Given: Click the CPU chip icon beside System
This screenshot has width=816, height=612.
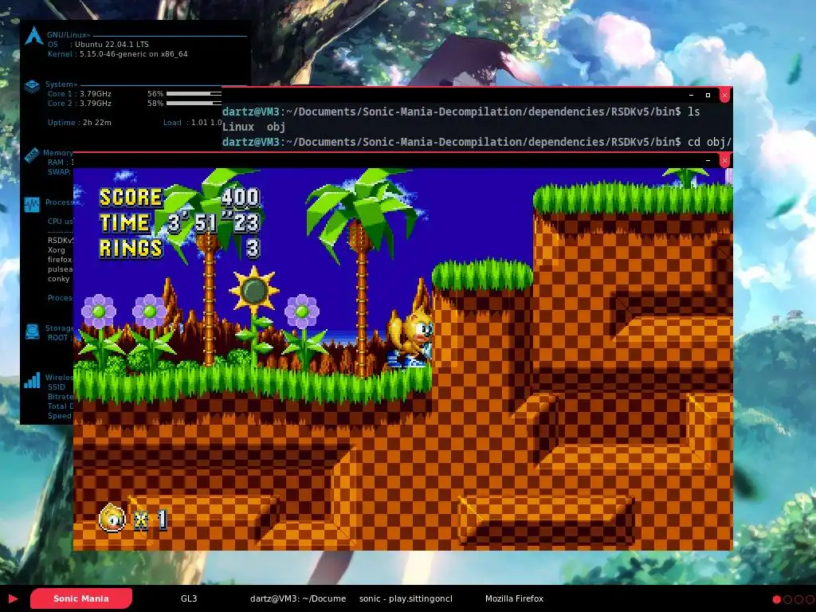Looking at the screenshot, I should click(x=32, y=86).
